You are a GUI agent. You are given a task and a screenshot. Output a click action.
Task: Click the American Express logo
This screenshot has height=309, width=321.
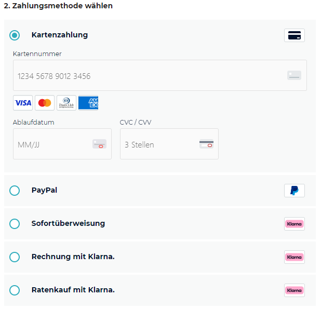pyautogui.click(x=88, y=103)
